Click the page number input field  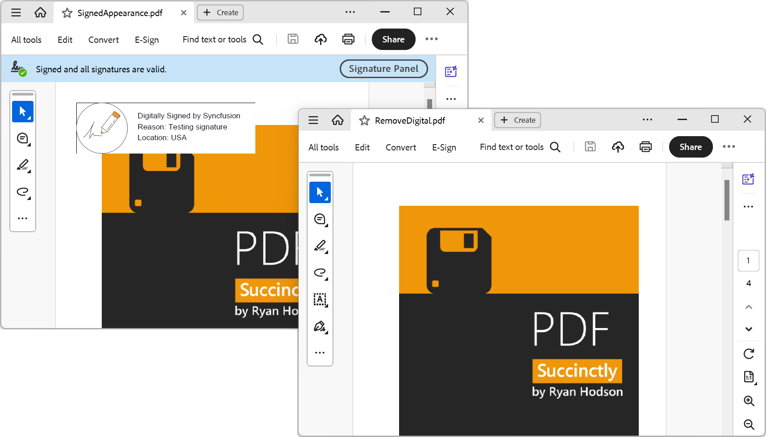coord(749,261)
